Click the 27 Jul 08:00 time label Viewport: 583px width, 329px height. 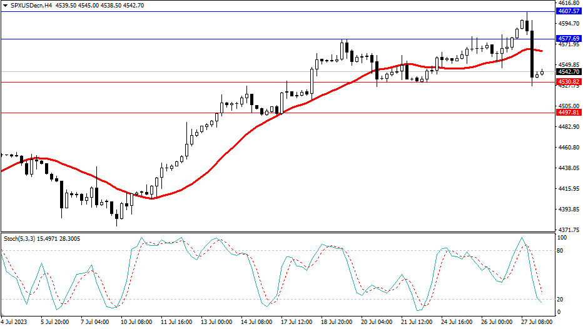click(535, 322)
